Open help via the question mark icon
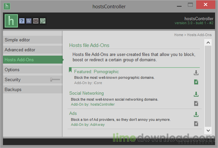 [x=22, y=21]
